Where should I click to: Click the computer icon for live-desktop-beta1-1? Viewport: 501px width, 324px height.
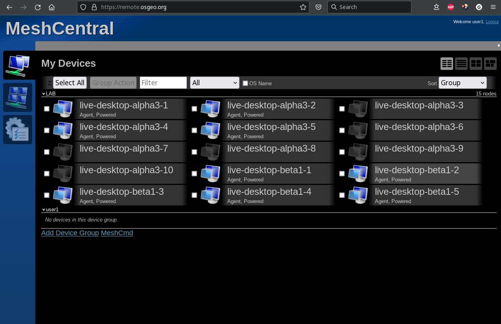point(210,174)
